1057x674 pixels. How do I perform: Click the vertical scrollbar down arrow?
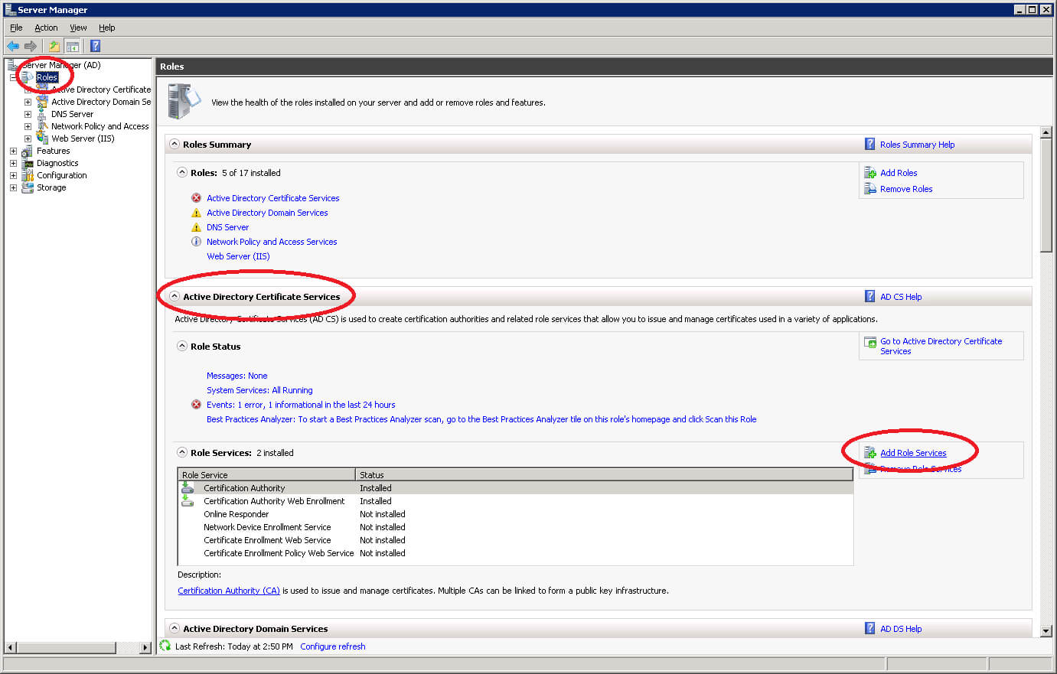[1046, 631]
